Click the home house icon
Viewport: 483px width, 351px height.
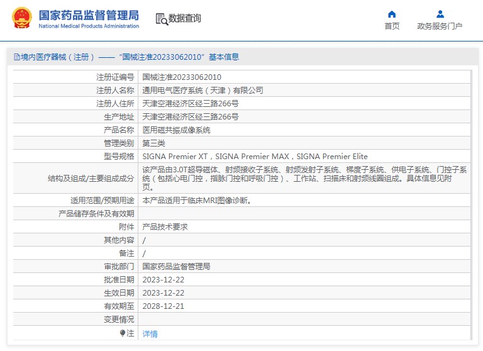[x=392, y=14]
